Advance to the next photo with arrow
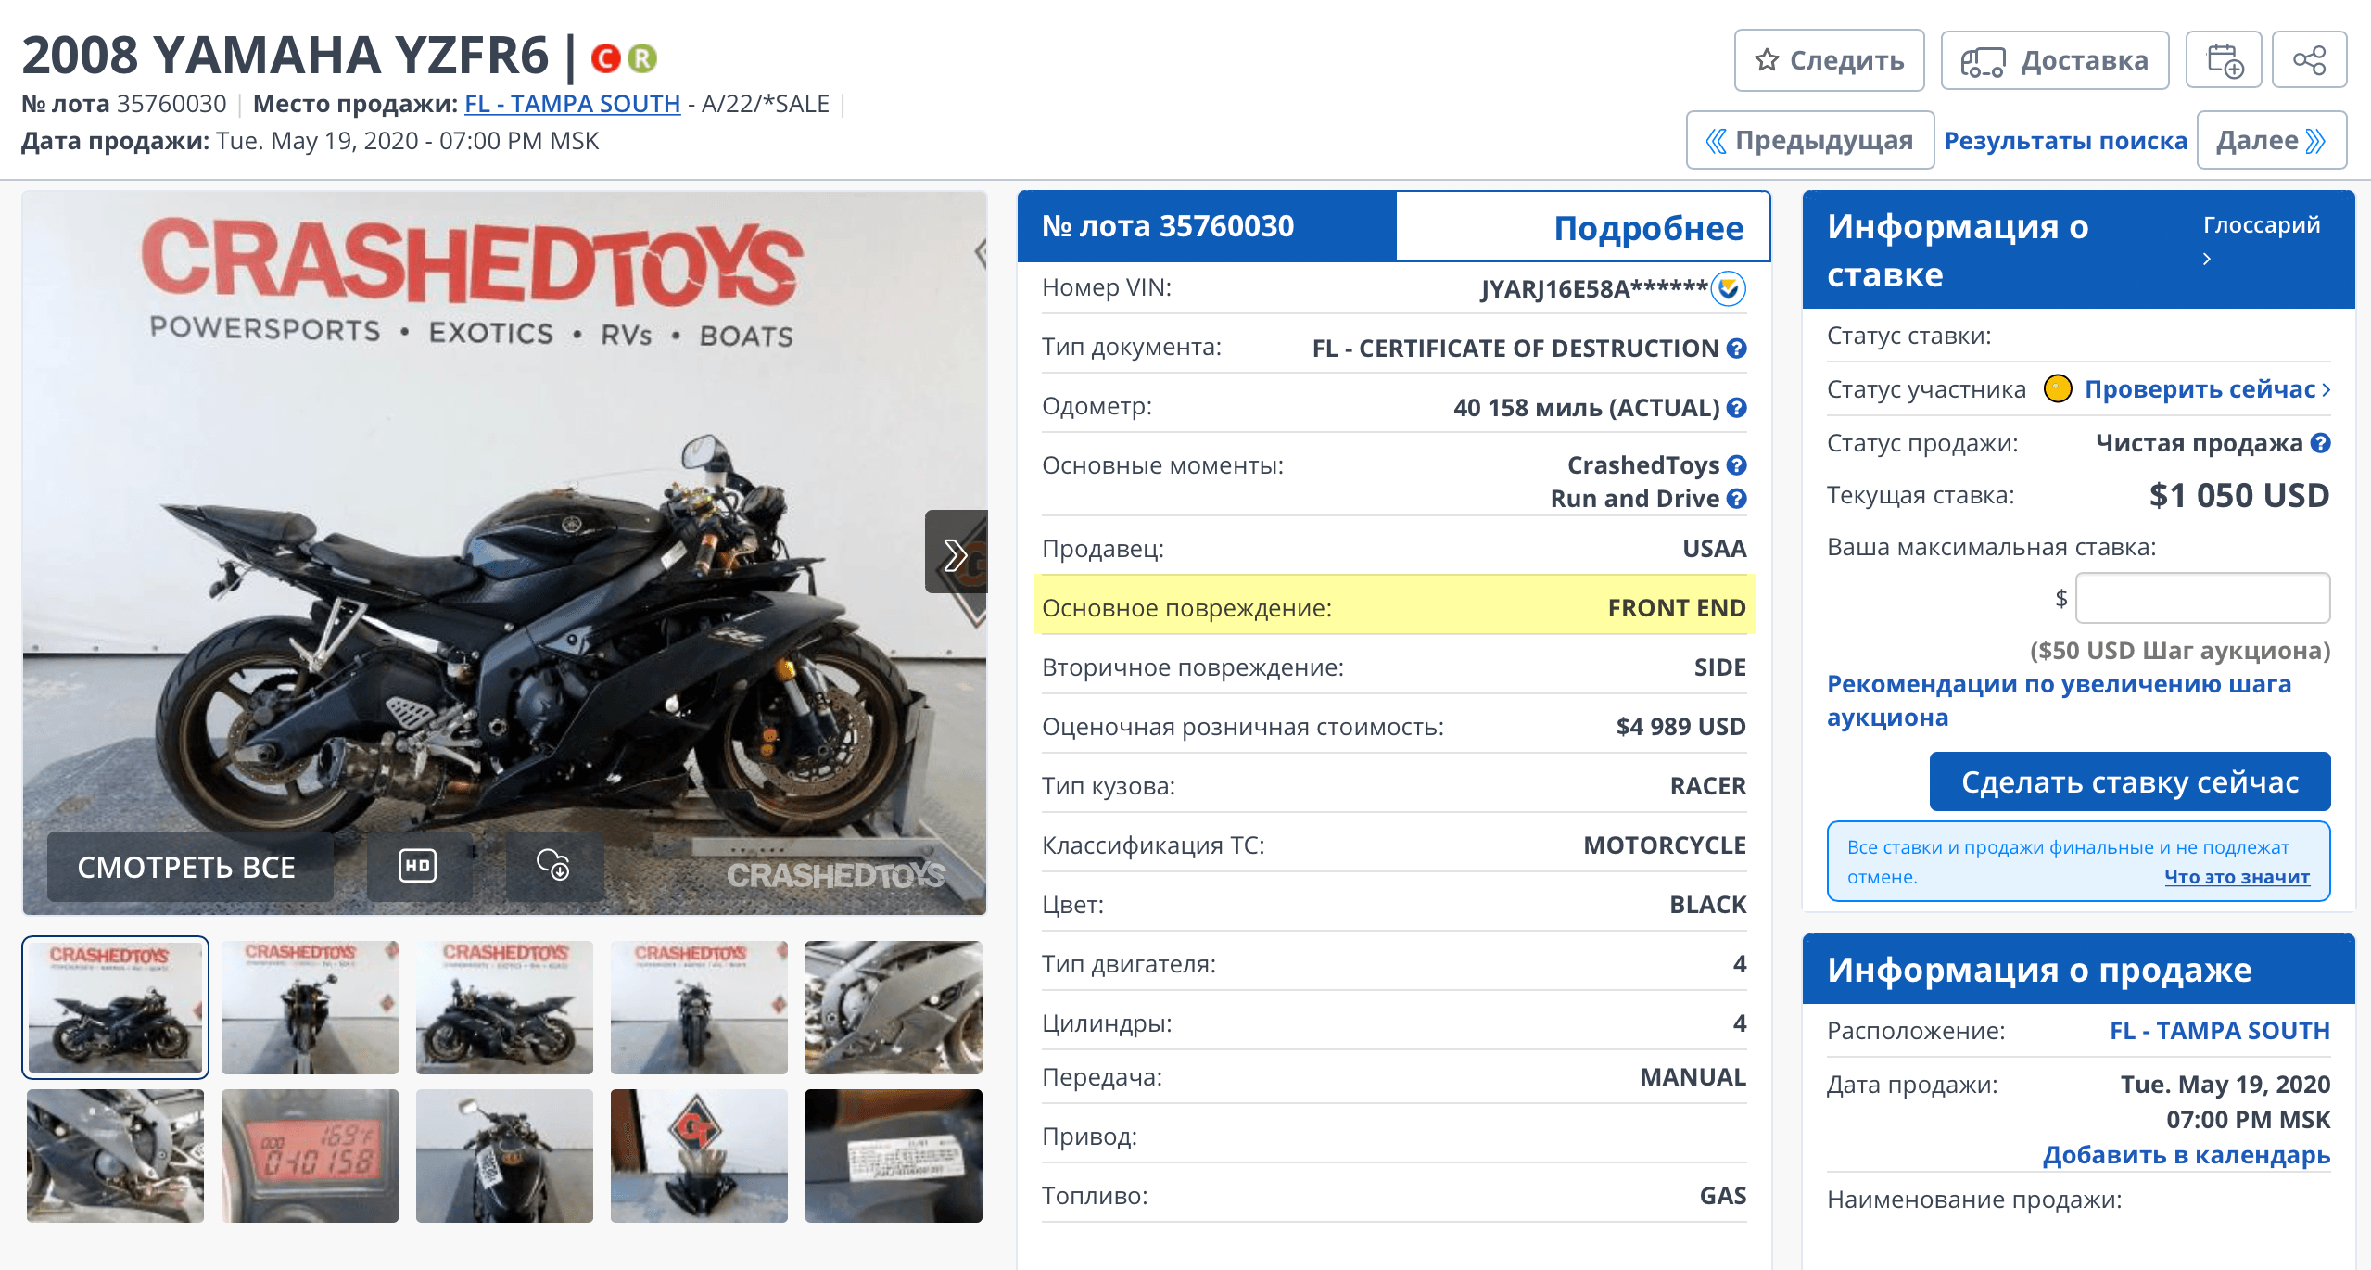 956,552
